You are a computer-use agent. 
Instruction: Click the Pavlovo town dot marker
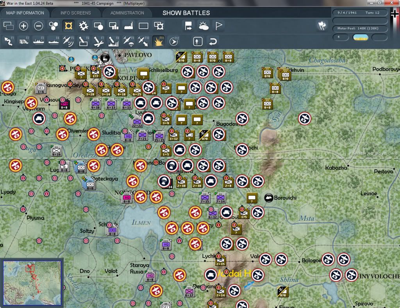[x=120, y=55]
